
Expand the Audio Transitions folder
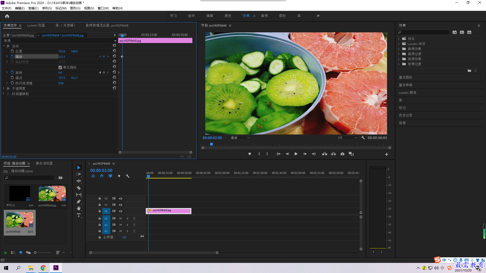tap(399, 54)
